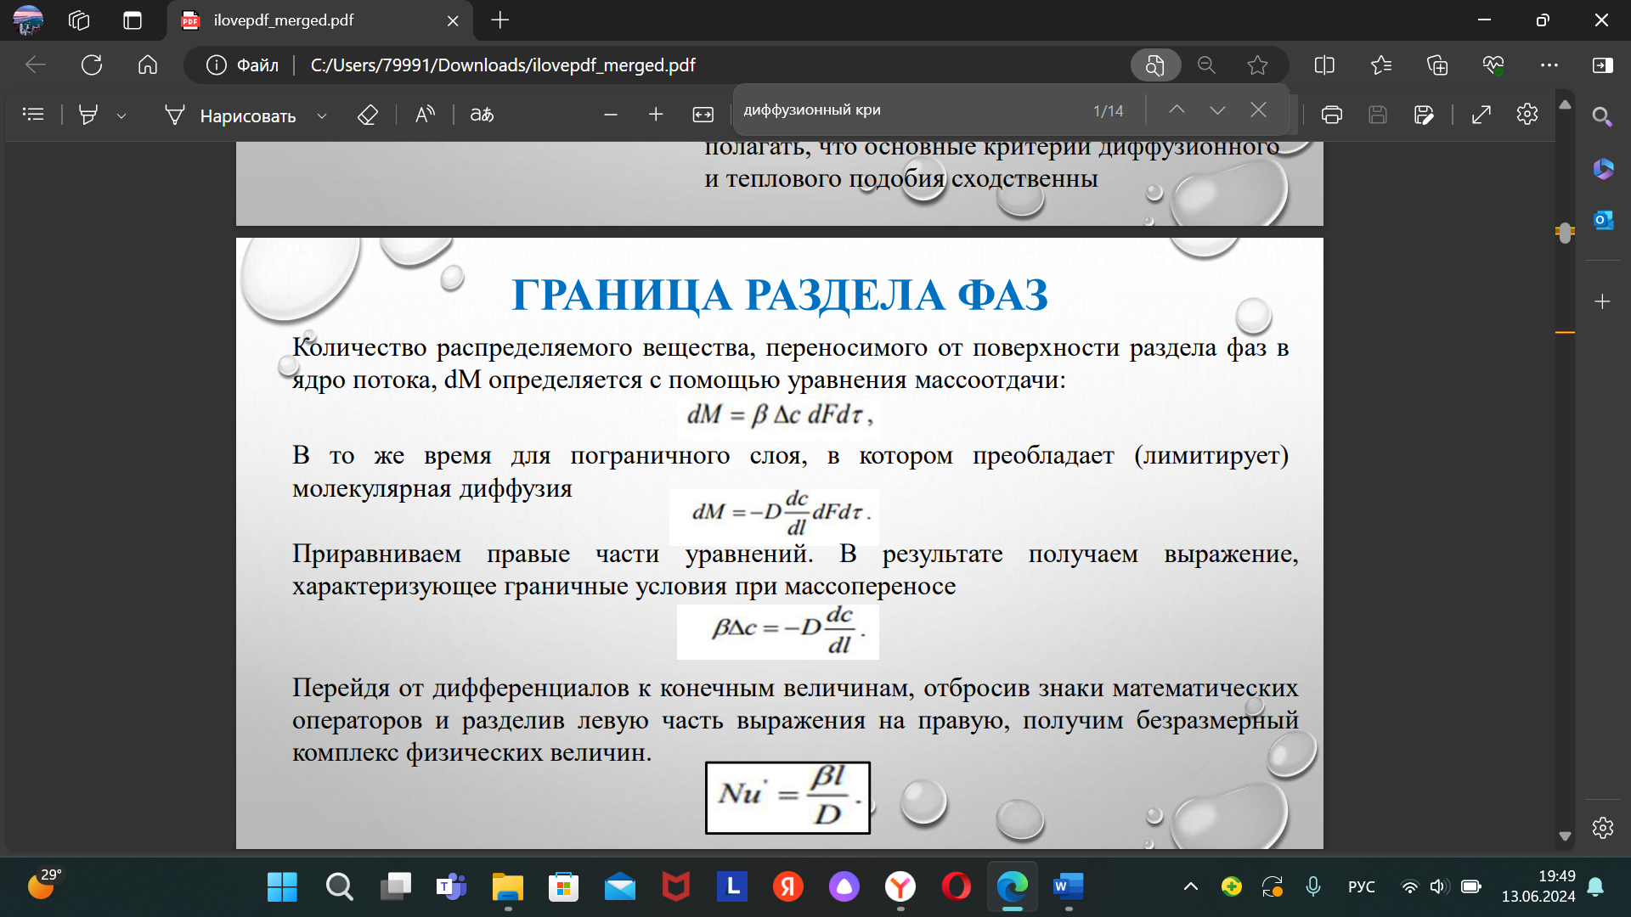This screenshot has height=917, width=1631.
Task: Open weather widget showing 29°
Action: pos(42,884)
